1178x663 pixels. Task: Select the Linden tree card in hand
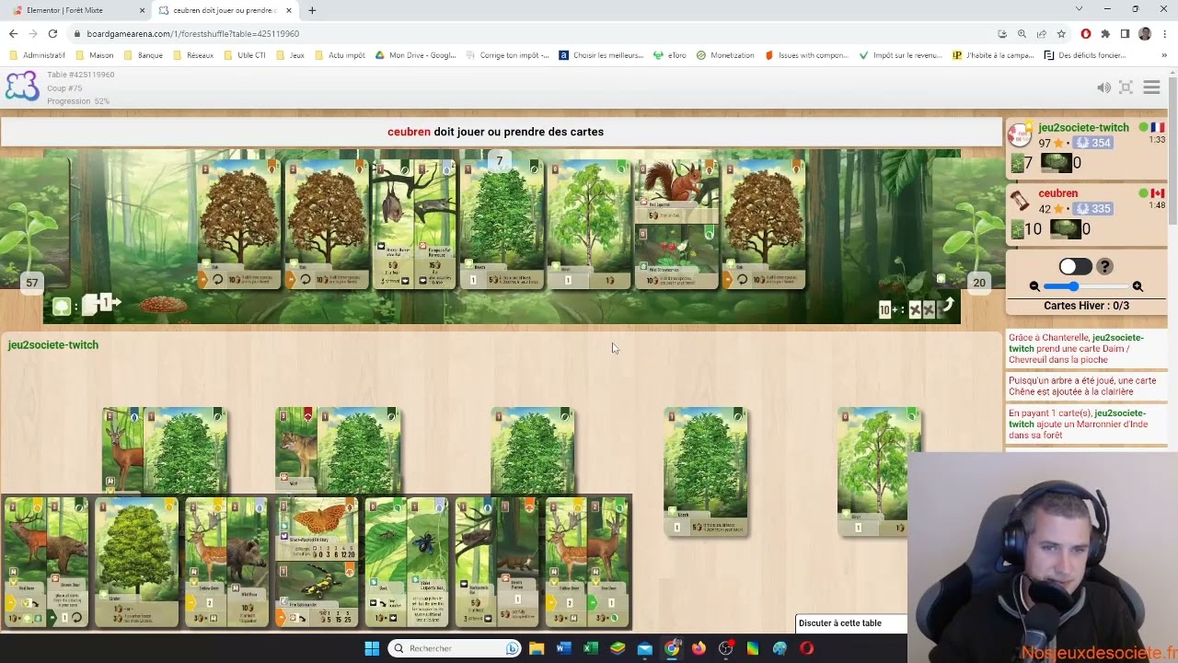137,563
